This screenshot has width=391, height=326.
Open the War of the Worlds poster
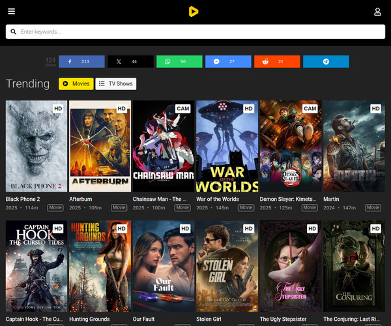point(227,146)
